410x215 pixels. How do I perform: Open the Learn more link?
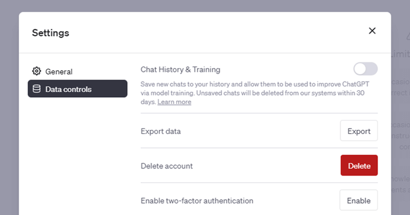[174, 102]
